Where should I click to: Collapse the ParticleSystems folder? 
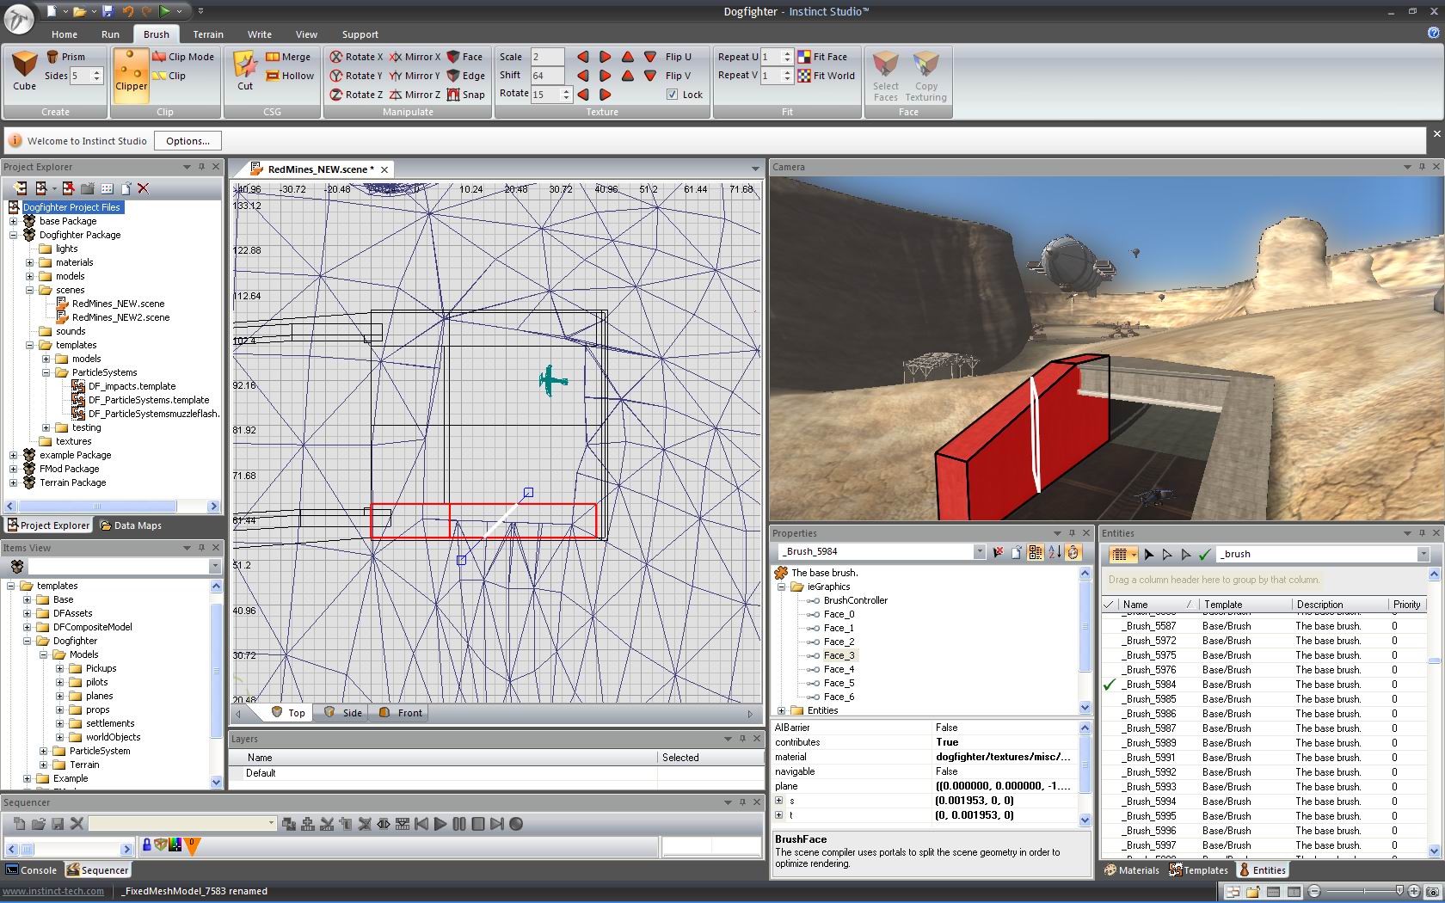(x=46, y=372)
